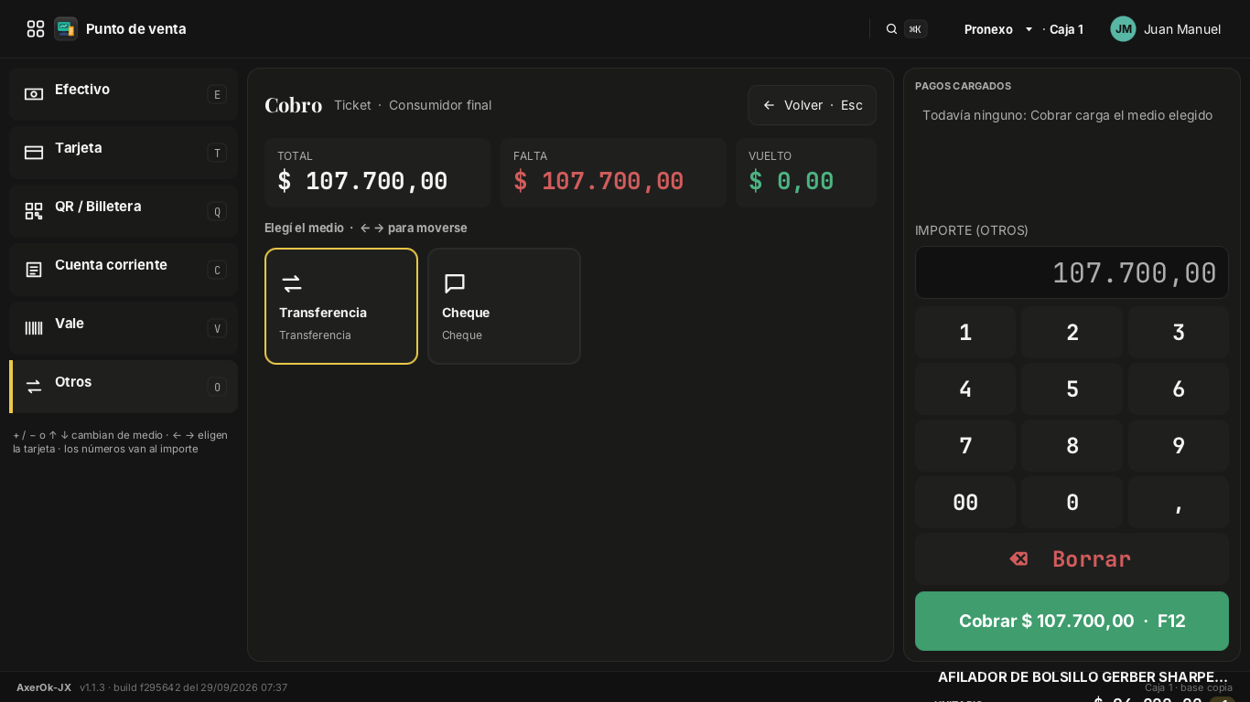Image resolution: width=1250 pixels, height=702 pixels.
Task: Click the Efectivo cash icon
Action: [34, 94]
